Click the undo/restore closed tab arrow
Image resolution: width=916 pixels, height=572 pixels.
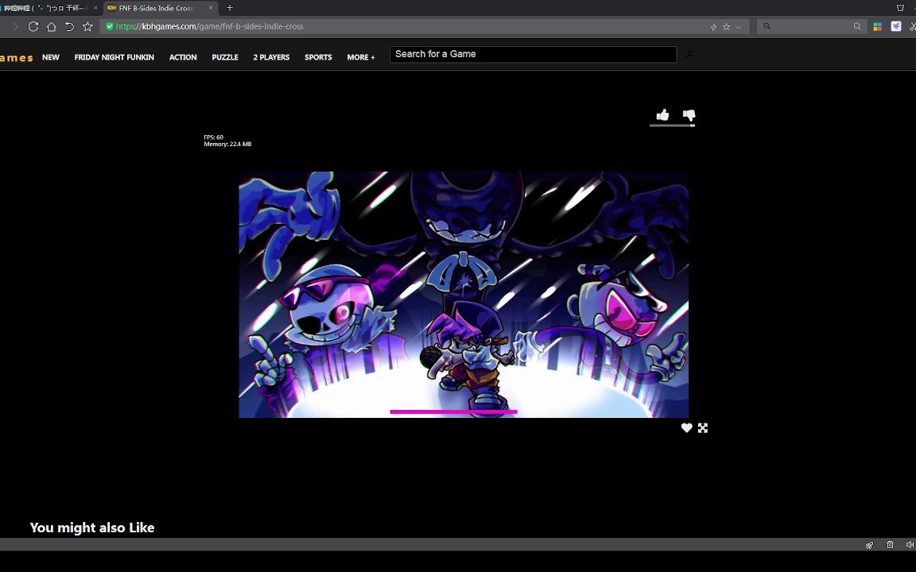(x=69, y=26)
